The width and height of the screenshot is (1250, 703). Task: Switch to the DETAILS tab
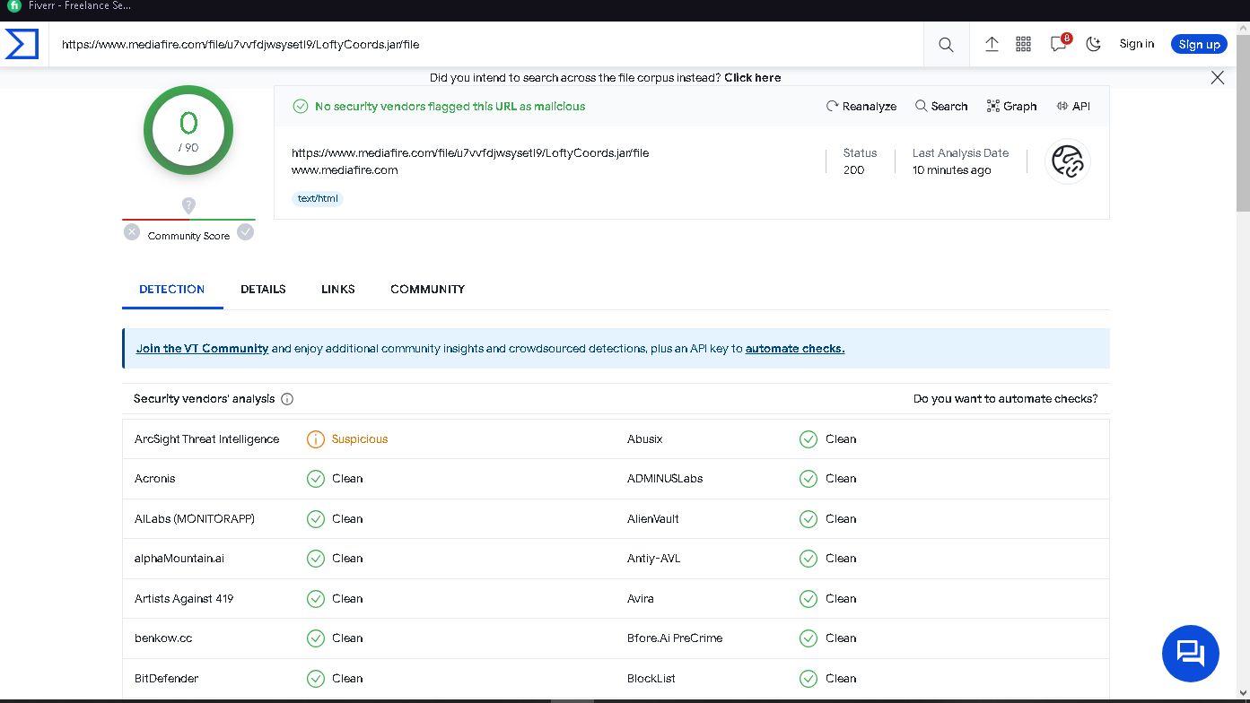point(263,289)
